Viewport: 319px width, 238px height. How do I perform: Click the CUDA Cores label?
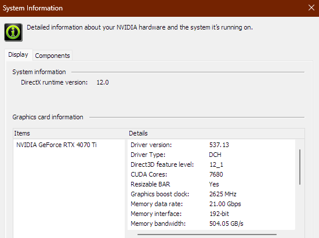148,174
